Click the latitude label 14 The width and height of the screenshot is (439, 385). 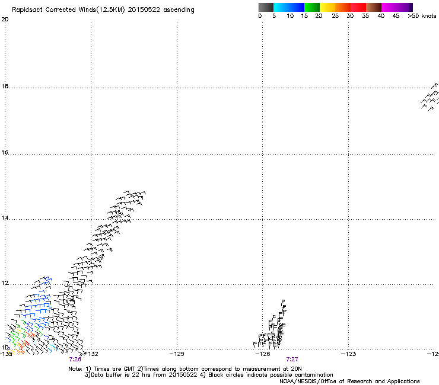(x=5, y=218)
